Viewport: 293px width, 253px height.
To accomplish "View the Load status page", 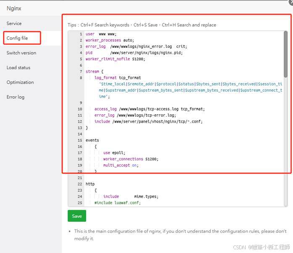I will (18, 68).
